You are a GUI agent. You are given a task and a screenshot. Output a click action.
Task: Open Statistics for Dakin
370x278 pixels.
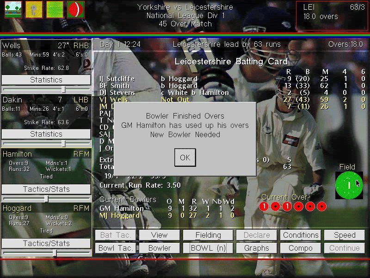pos(46,134)
